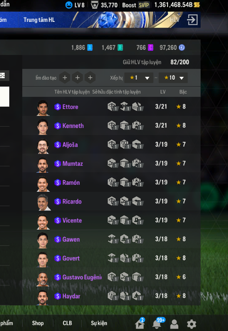Click the blue CP coin icon

[x=182, y=47]
